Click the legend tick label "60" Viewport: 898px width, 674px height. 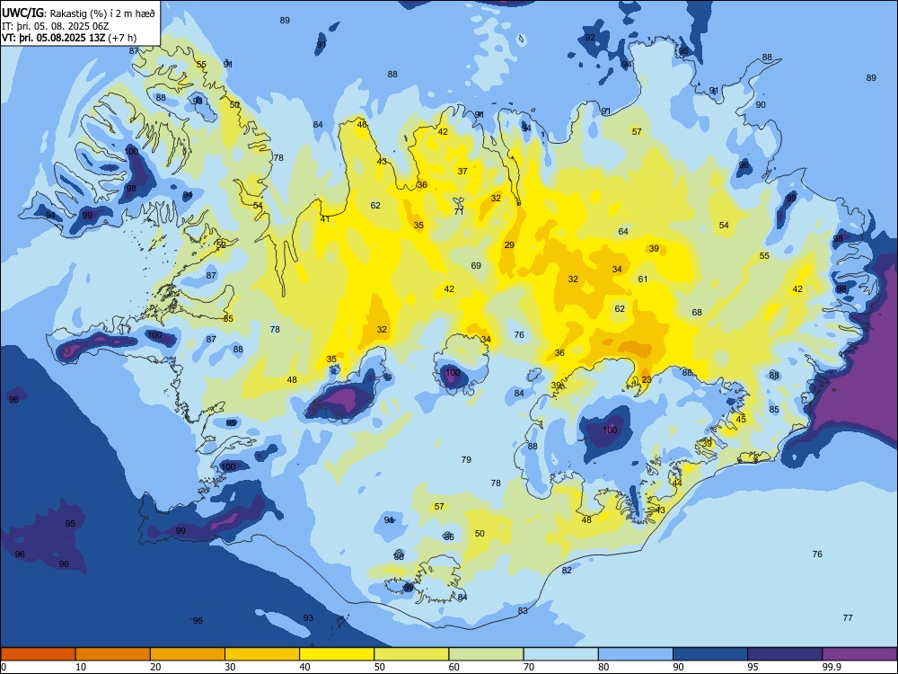point(454,667)
